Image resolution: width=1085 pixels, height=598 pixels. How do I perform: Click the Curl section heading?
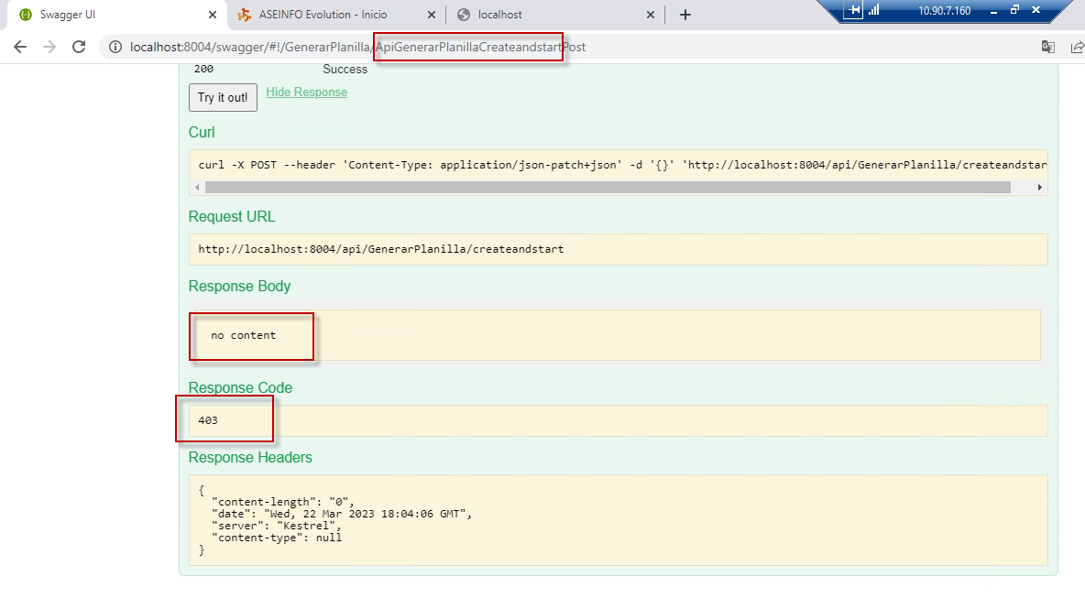pos(202,132)
